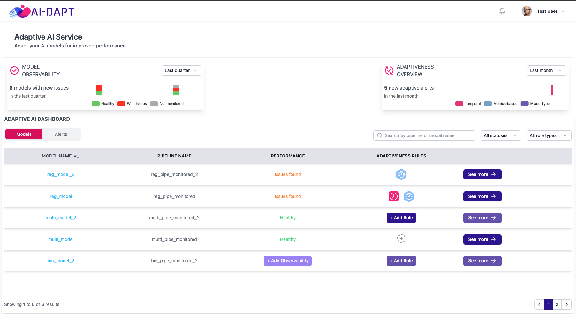Toggle the With Issues legend swatch

pyautogui.click(x=121, y=104)
